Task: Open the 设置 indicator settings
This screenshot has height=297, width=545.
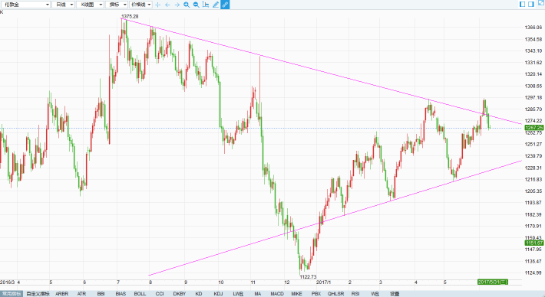Action: coord(395,294)
